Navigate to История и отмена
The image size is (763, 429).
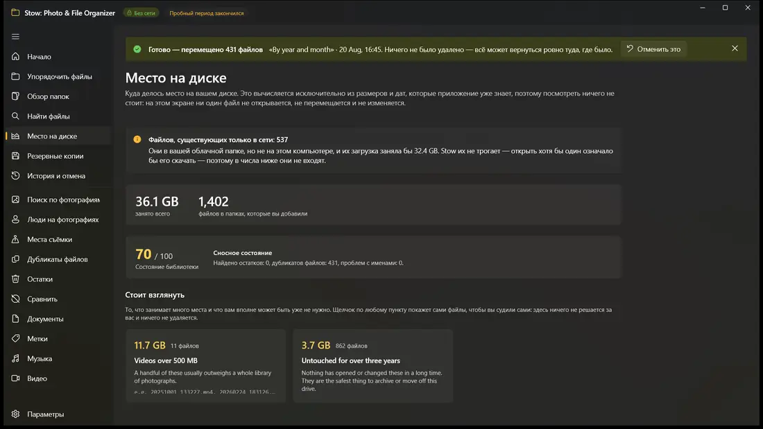(x=58, y=175)
